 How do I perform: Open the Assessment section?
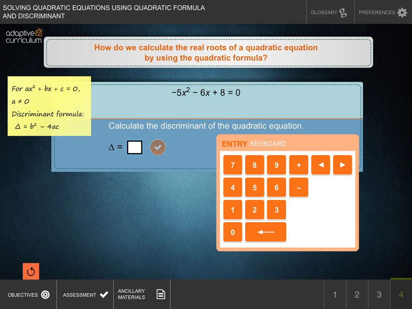85,295
